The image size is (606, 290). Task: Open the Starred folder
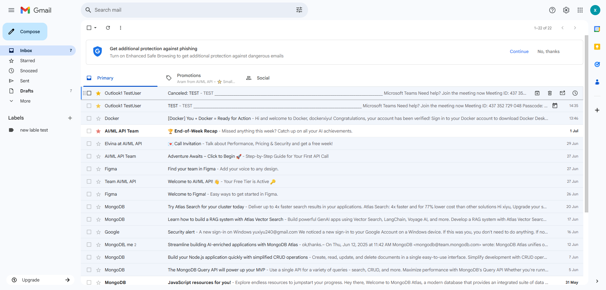click(x=38, y=61)
